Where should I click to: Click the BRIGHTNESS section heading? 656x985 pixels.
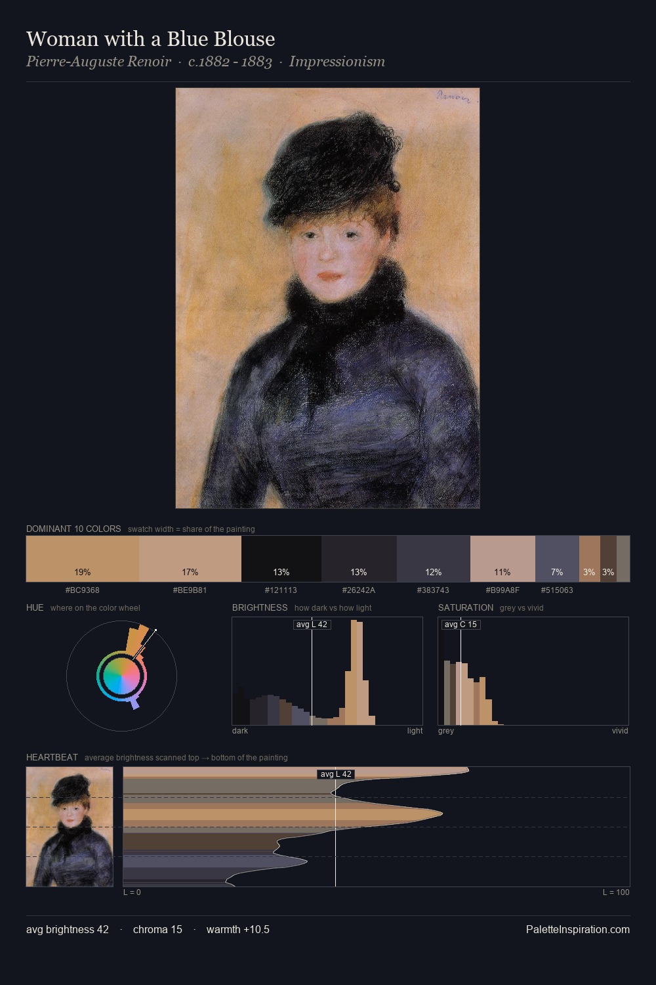(x=260, y=607)
